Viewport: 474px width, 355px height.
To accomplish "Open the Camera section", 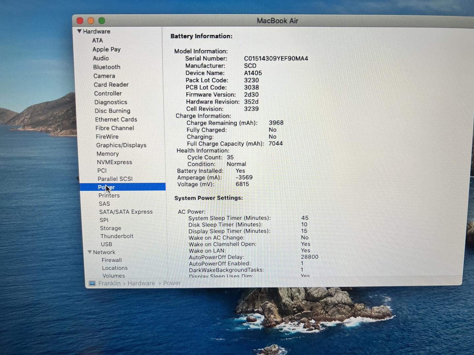I will click(104, 76).
